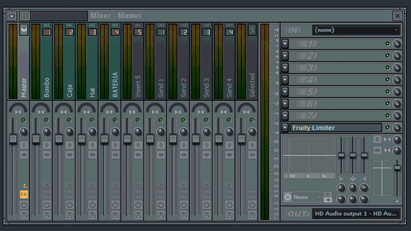411x231 pixels.
Task: Click the save disk icon on Bombo track
Action: pyautogui.click(x=47, y=215)
